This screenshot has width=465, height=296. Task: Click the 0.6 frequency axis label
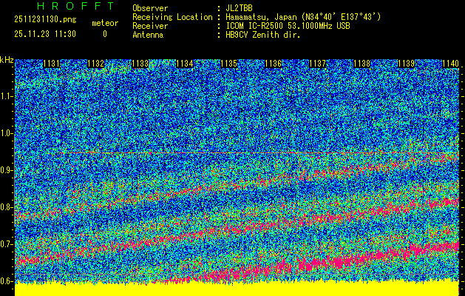tap(7, 281)
